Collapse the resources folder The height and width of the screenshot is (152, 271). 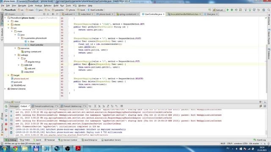click(x=15, y=48)
